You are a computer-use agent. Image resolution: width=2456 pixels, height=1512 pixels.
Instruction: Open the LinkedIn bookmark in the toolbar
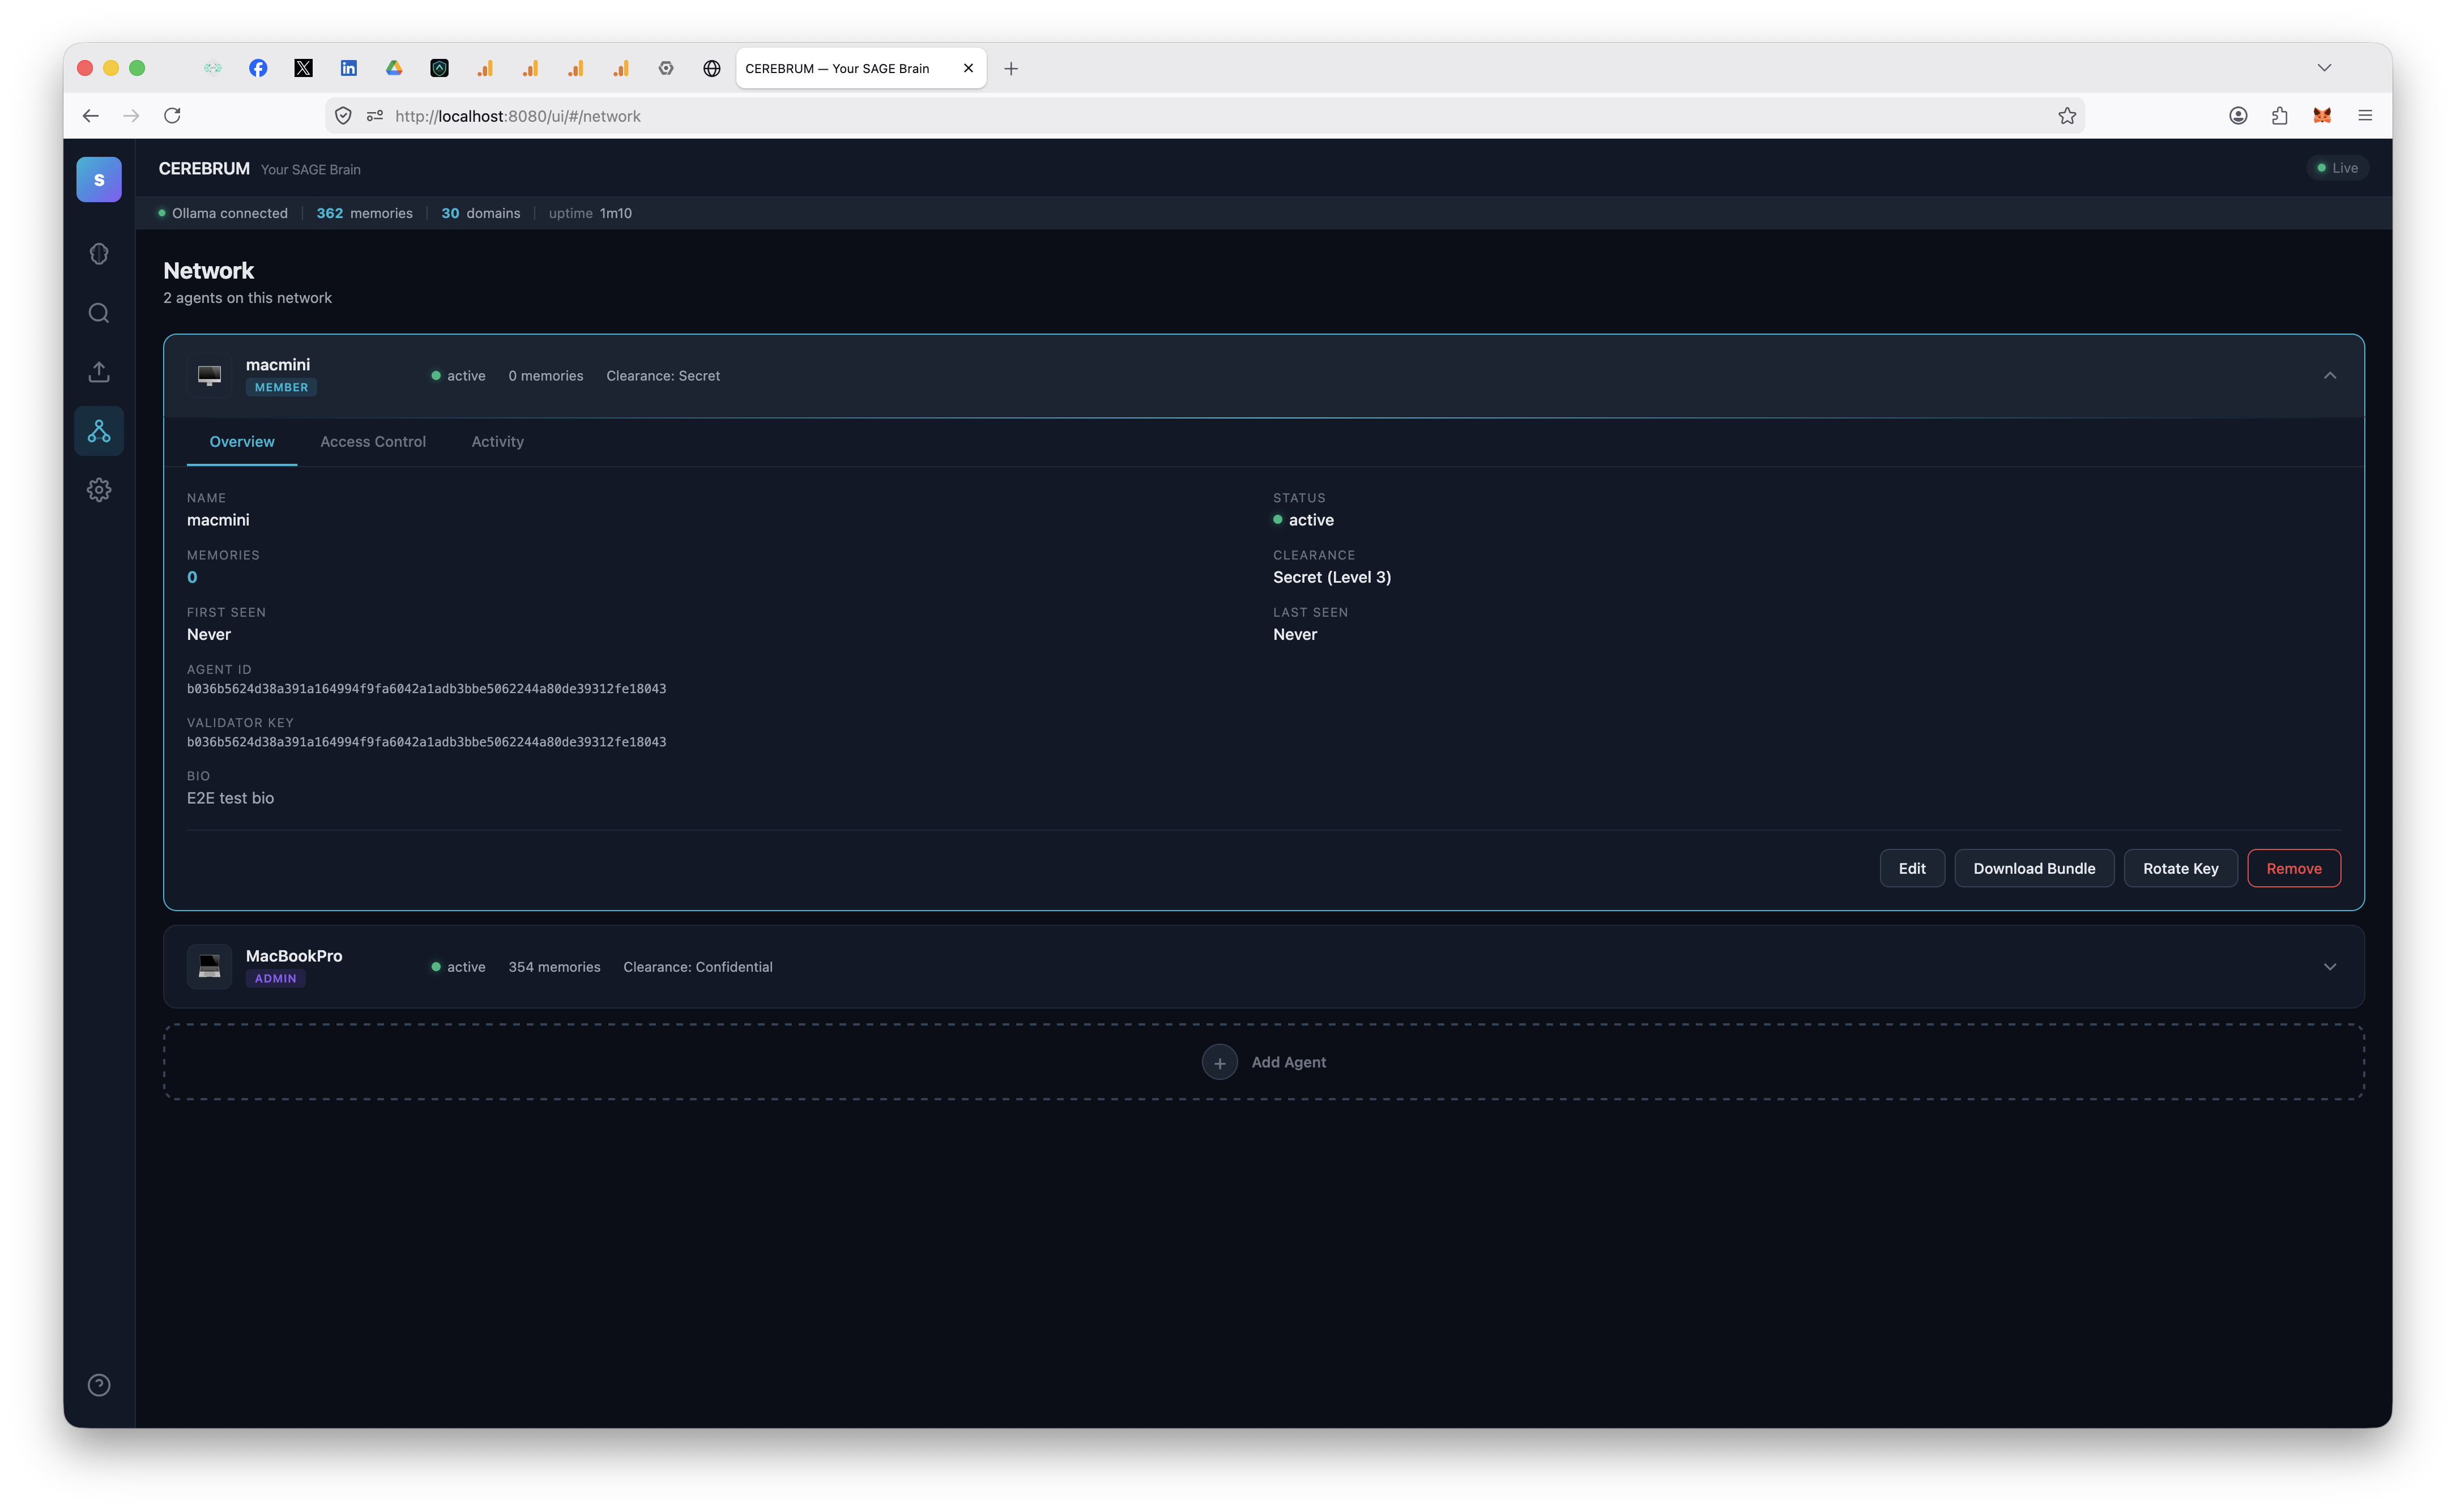(x=349, y=68)
